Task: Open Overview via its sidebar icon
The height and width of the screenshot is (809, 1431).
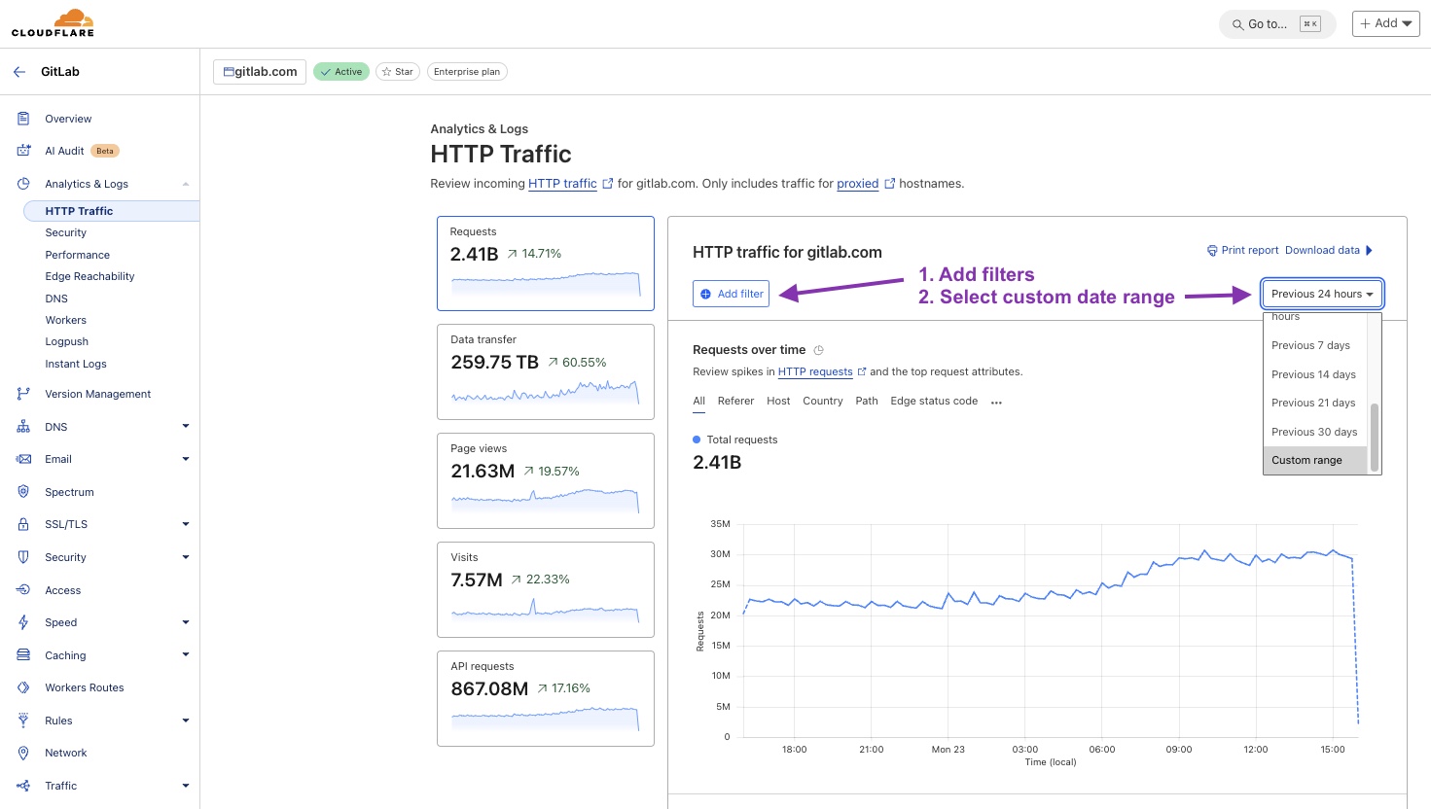Action: point(23,119)
